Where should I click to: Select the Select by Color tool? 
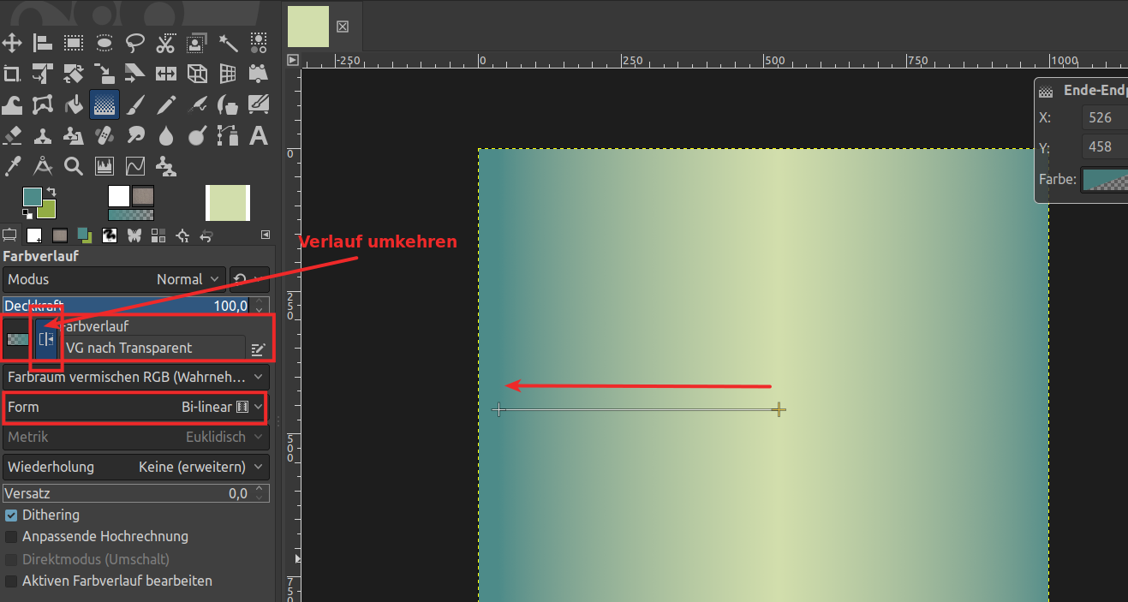point(259,42)
